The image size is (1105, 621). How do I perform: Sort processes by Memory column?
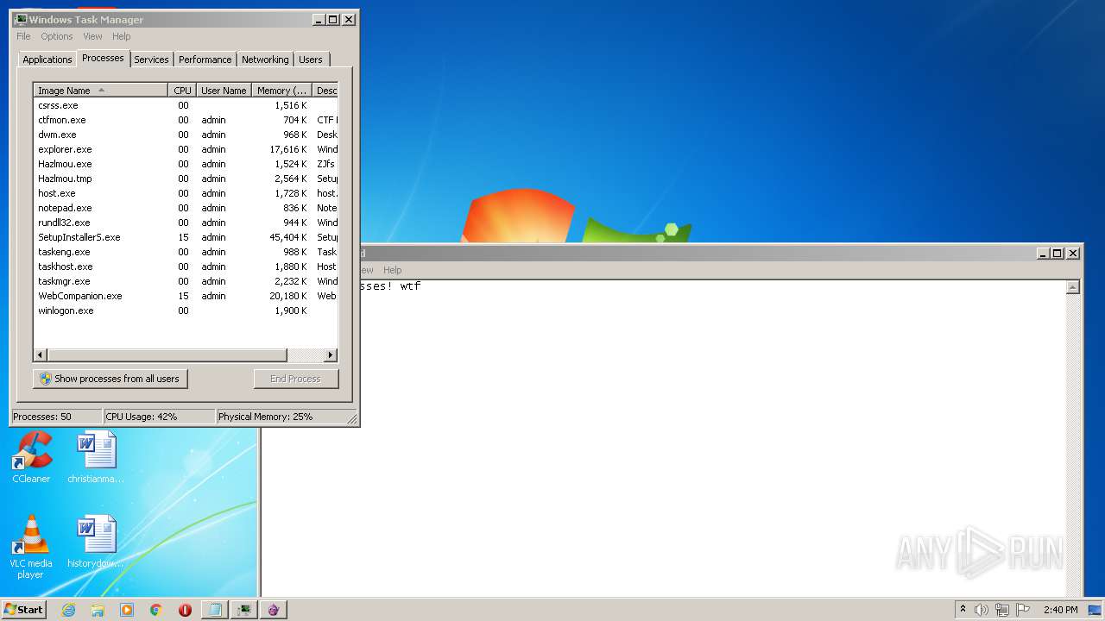coord(281,91)
